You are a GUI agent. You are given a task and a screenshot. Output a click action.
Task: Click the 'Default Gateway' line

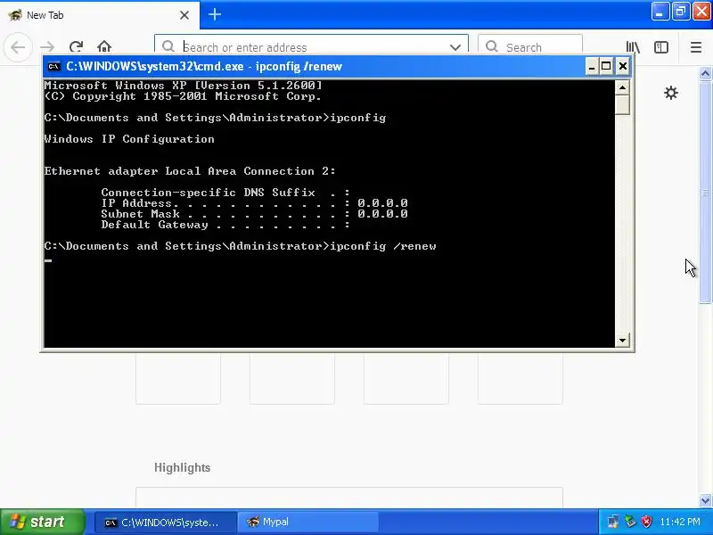(x=225, y=225)
